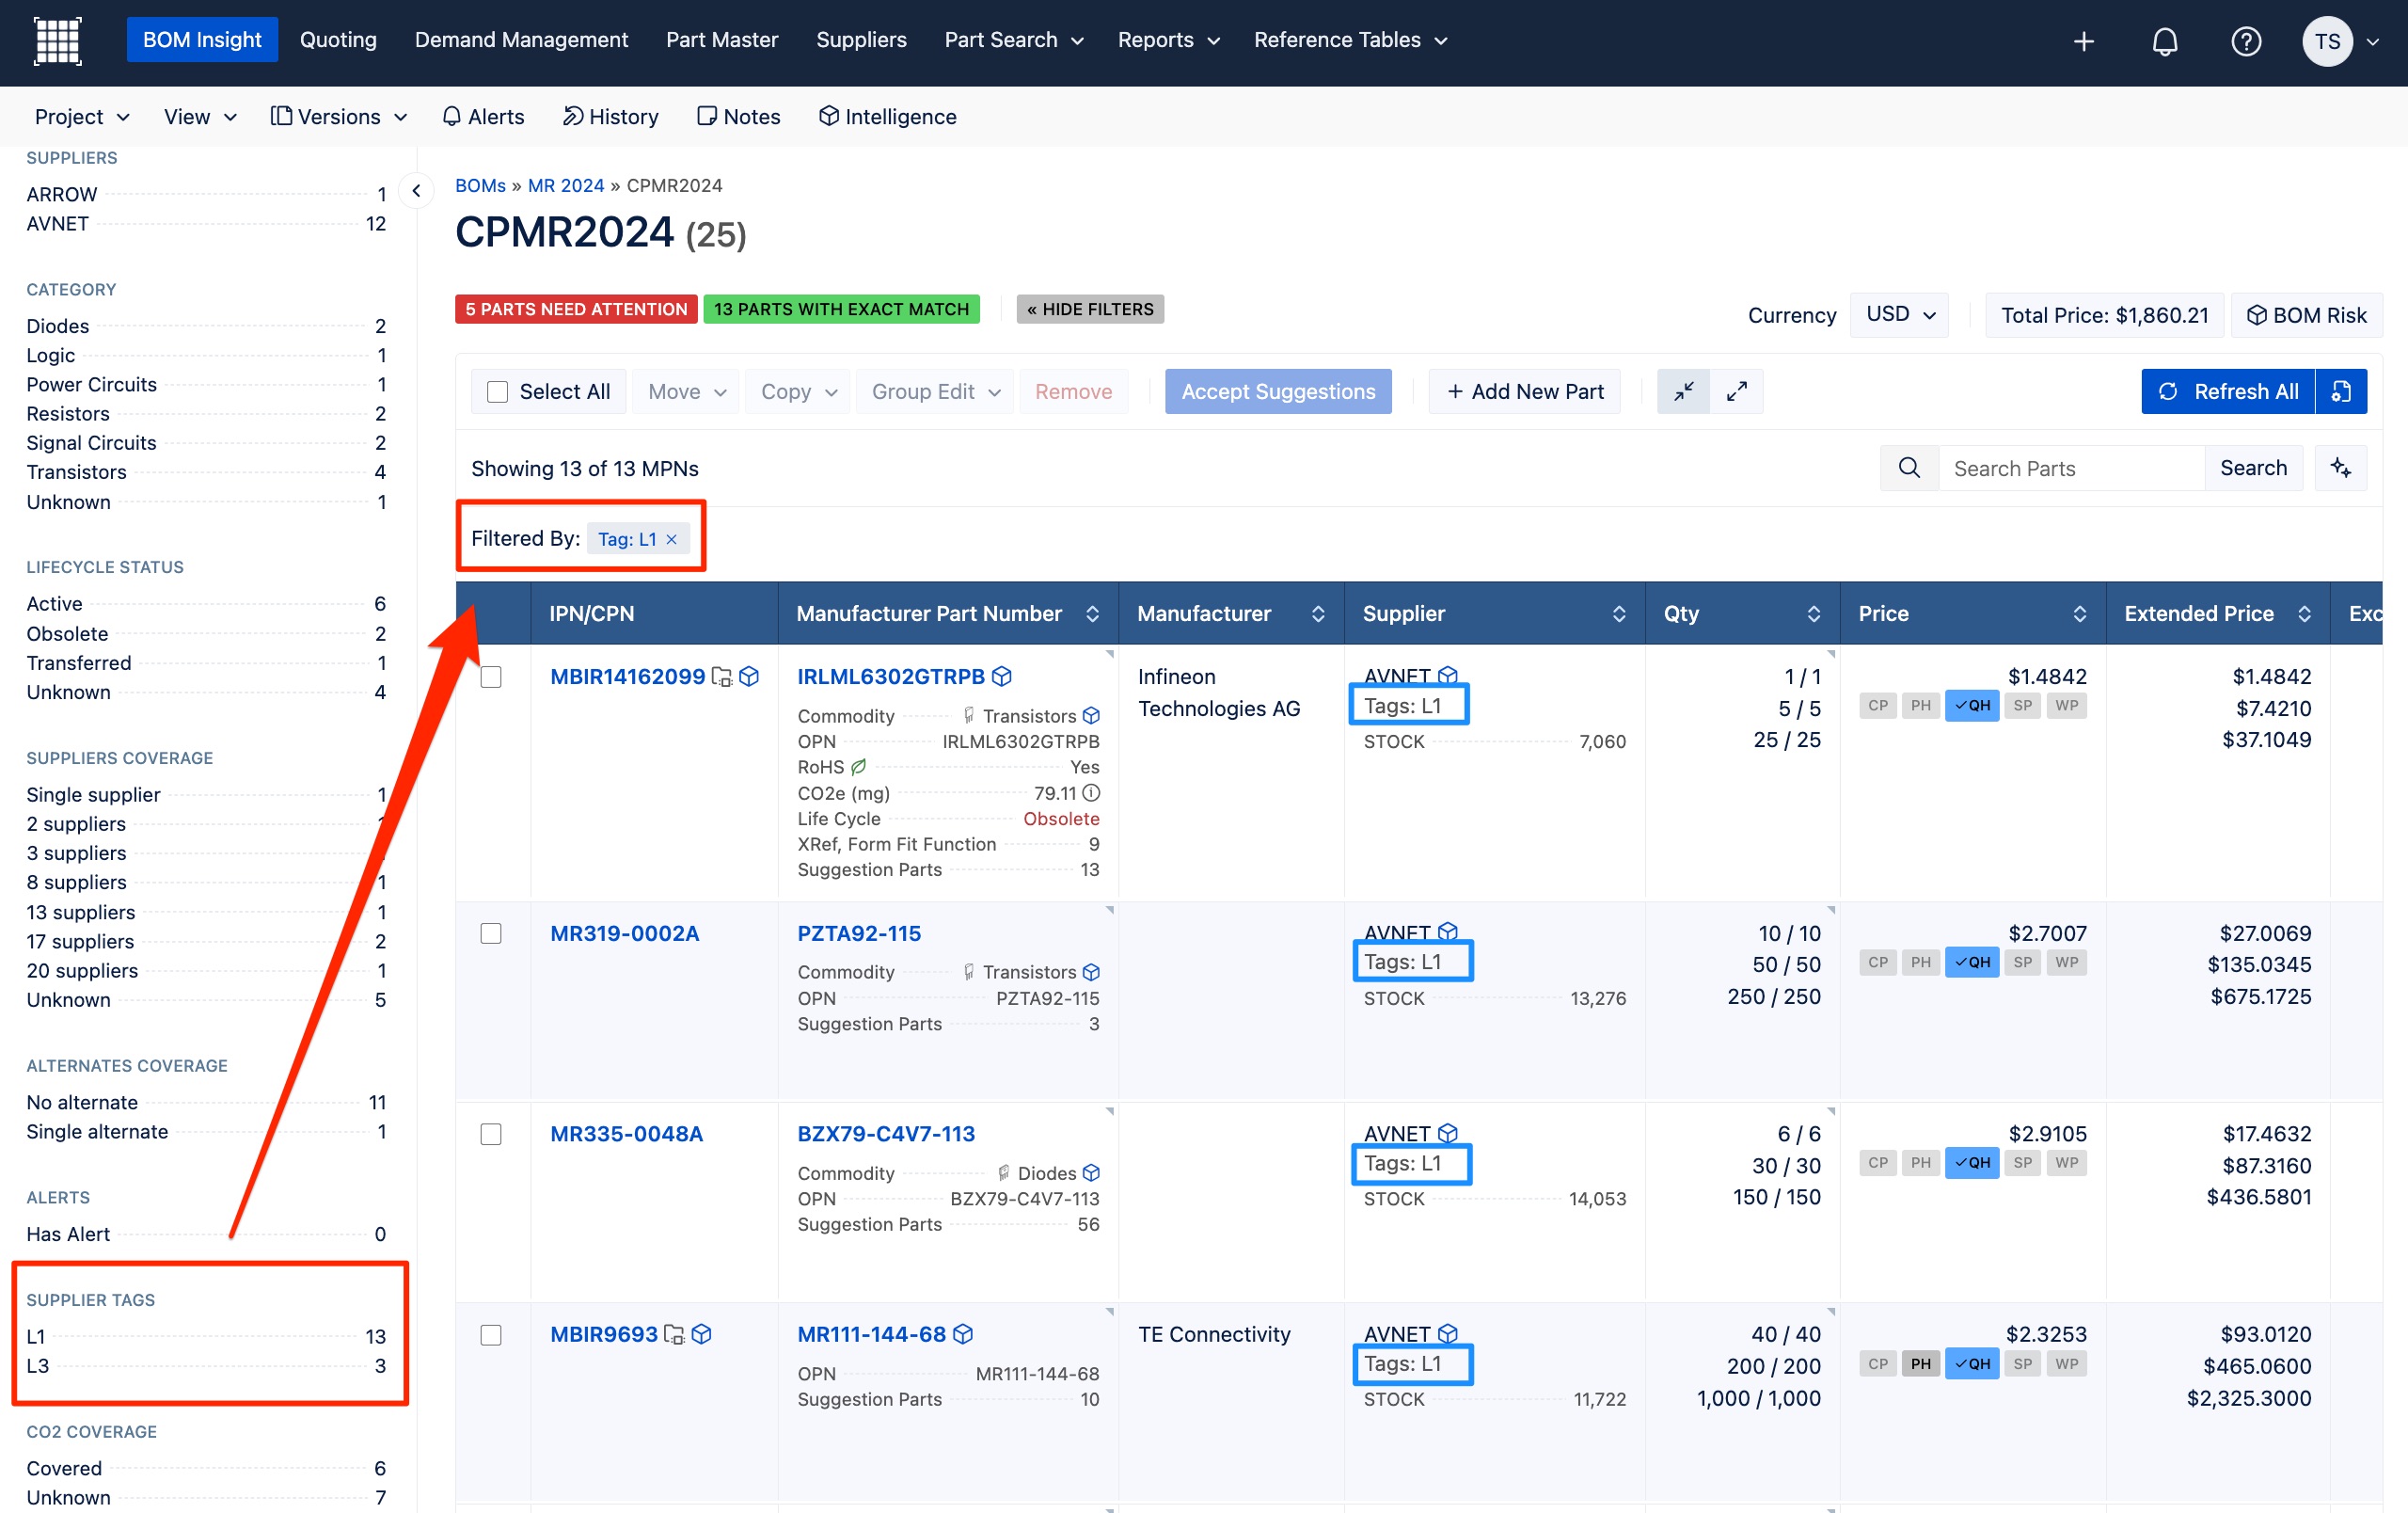Check the MBIR14162099 row checkbox
The image size is (2408, 1513).
click(x=491, y=677)
